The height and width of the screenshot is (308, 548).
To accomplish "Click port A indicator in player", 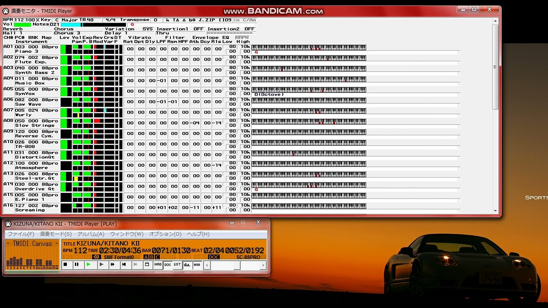I will (146, 257).
